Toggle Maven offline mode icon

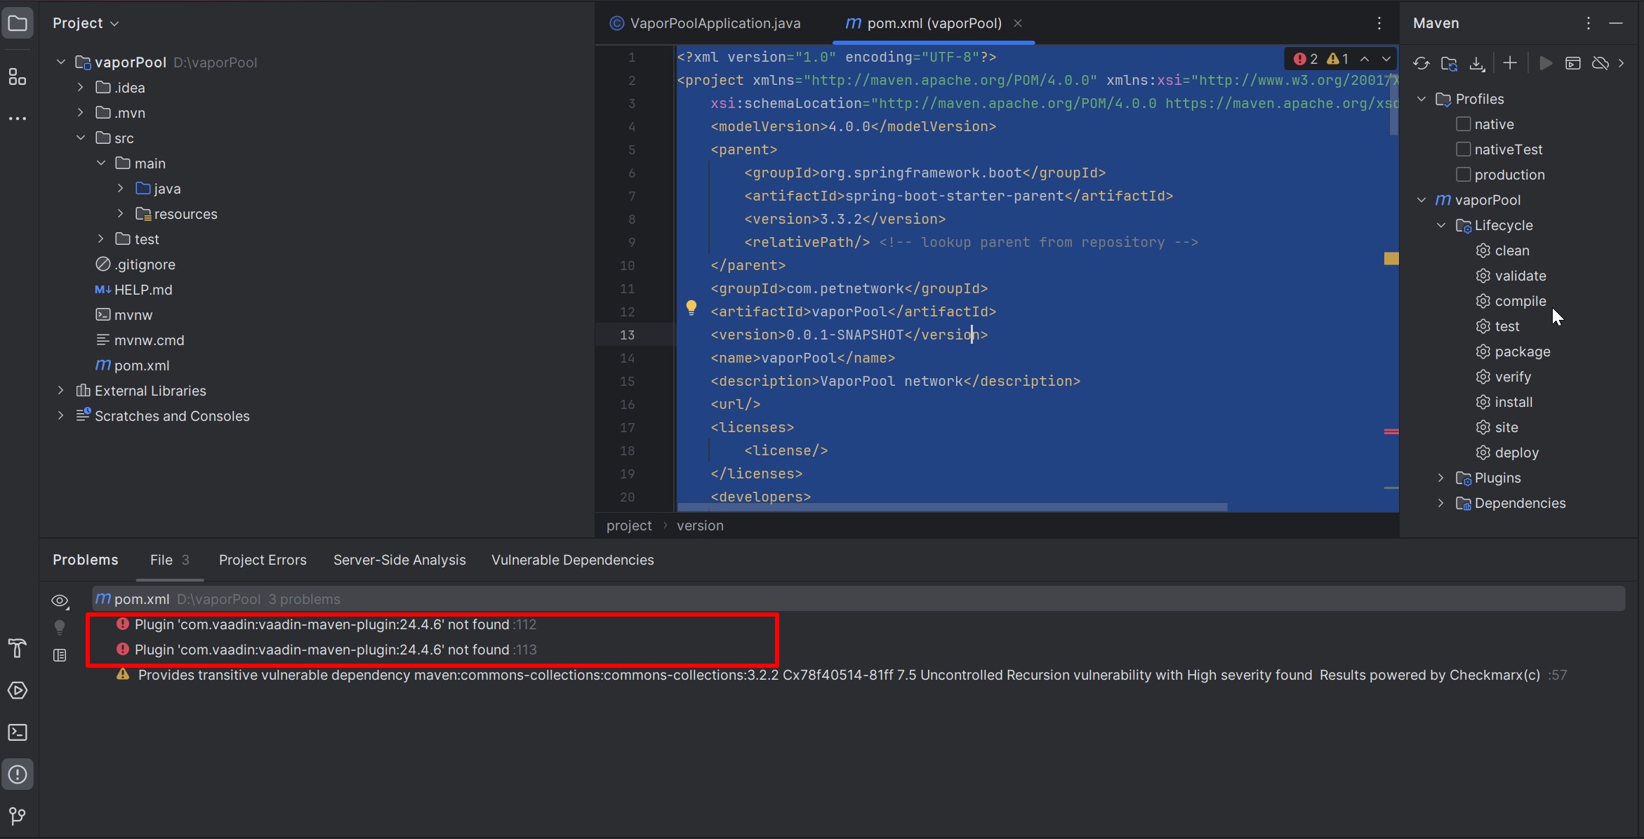point(1600,64)
